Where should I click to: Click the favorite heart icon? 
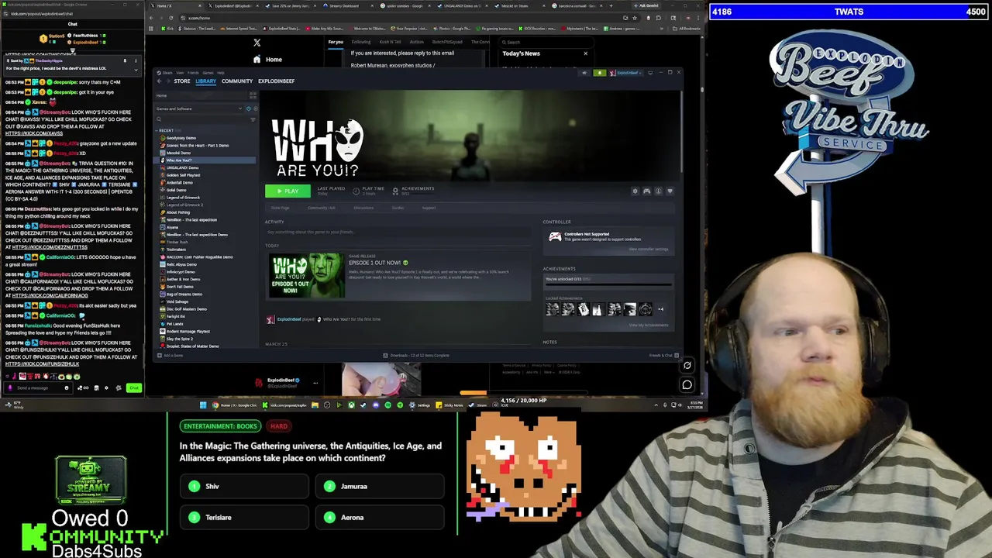click(x=670, y=191)
